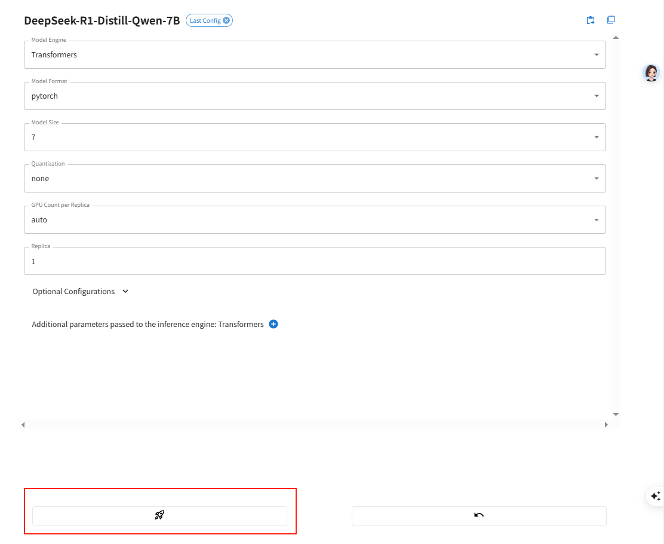Click the AI sparkle floating button

click(655, 496)
